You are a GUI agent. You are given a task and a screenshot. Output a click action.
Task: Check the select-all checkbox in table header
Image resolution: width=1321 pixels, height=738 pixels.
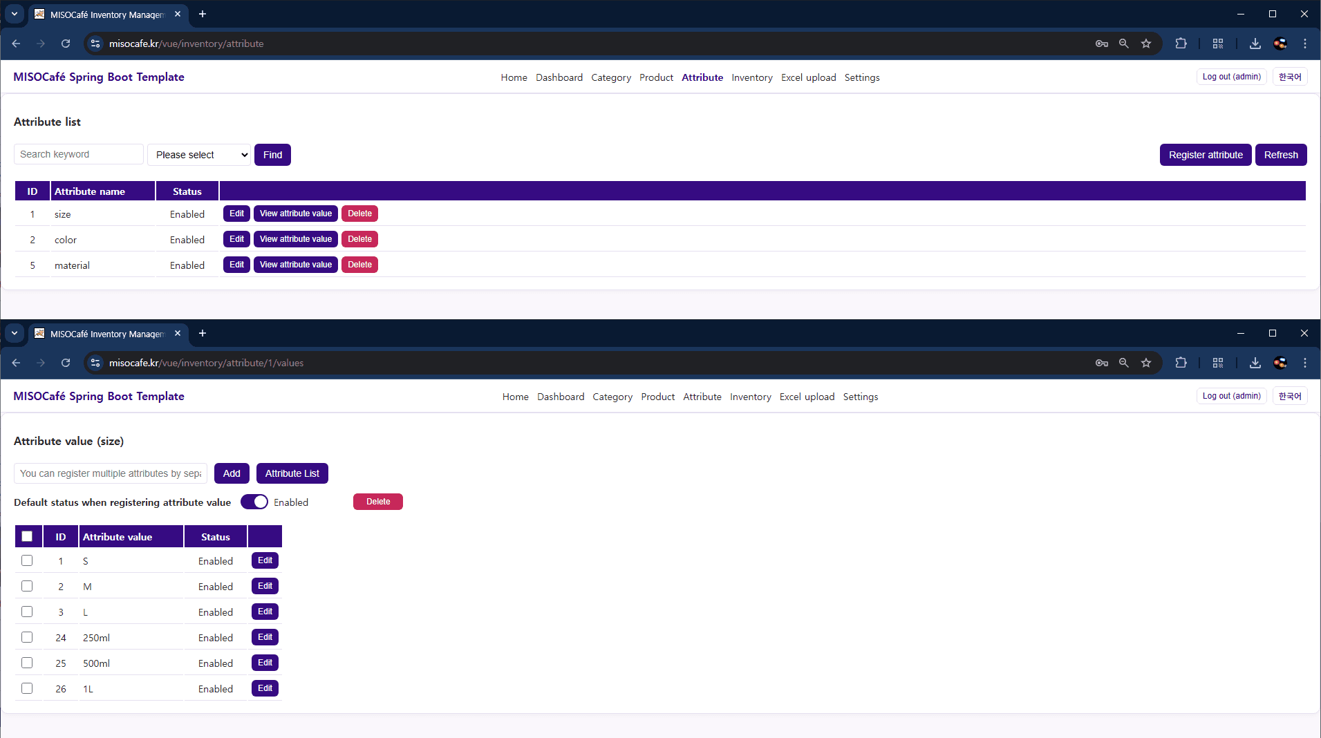pos(28,536)
